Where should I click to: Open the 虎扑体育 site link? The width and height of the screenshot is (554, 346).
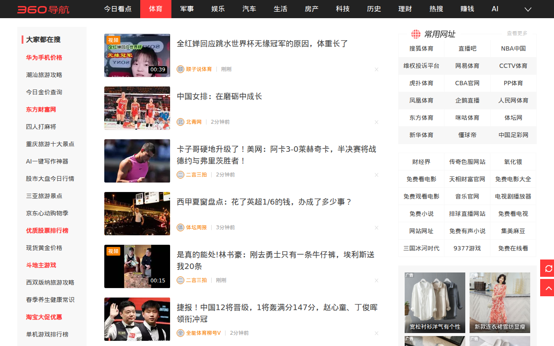tap(421, 83)
